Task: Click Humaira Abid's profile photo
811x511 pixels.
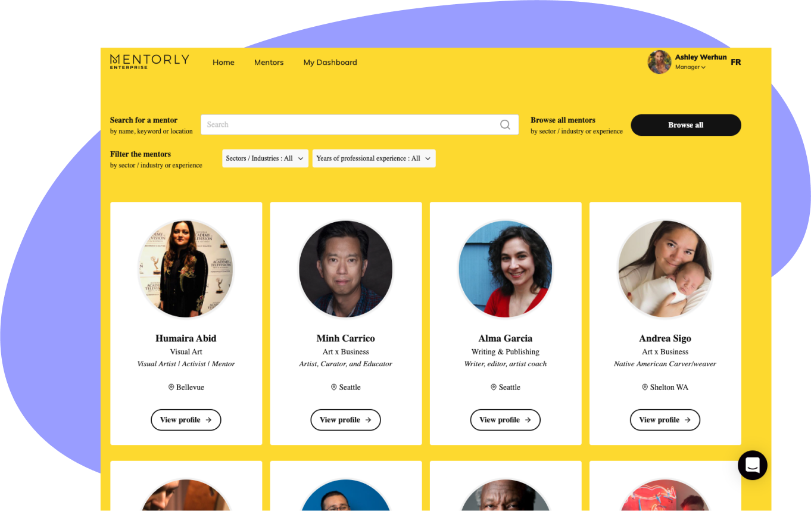Action: click(186, 269)
